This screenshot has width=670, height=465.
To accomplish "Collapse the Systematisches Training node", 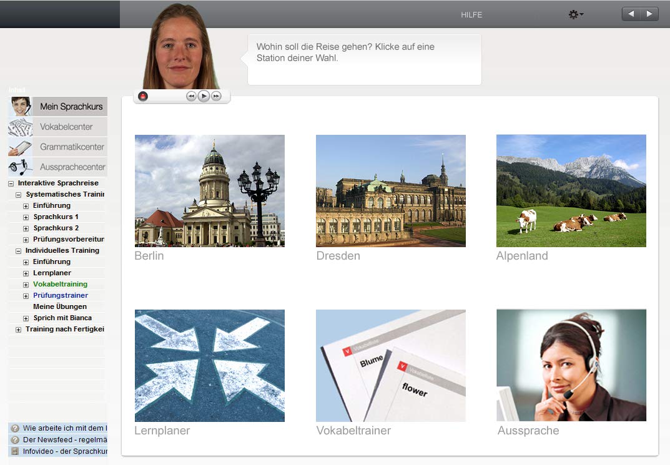I will click(18, 195).
